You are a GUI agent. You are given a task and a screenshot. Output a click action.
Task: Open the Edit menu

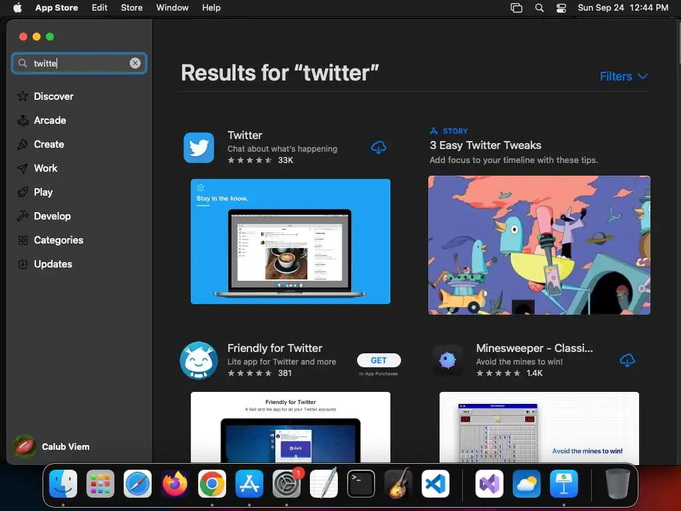(100, 7)
